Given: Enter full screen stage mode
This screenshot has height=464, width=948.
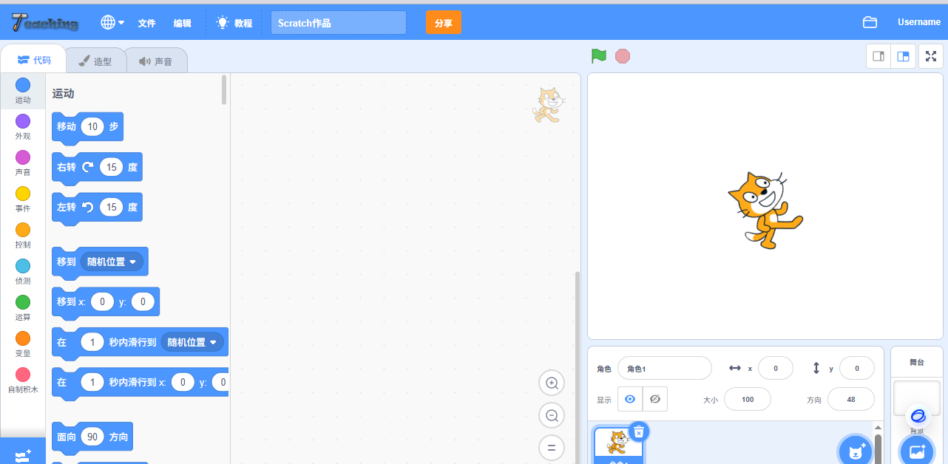Looking at the screenshot, I should click(x=931, y=56).
